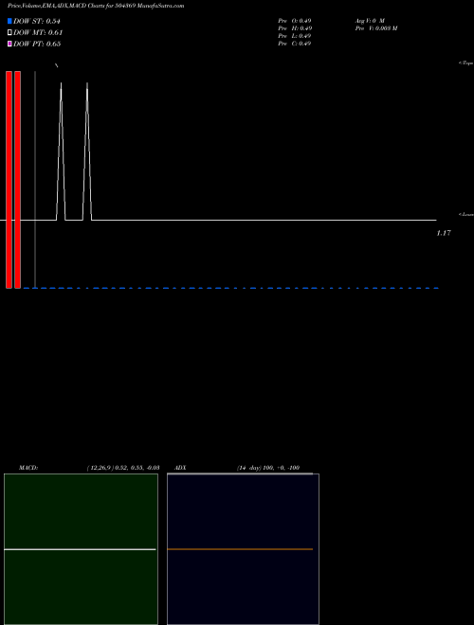Click the 'Pre V: 0.003 M' value

[x=376, y=28]
